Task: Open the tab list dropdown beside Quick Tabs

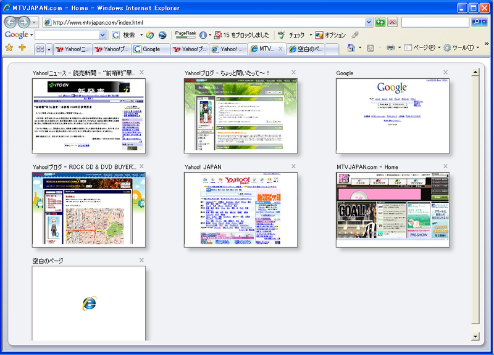Action: (49, 49)
